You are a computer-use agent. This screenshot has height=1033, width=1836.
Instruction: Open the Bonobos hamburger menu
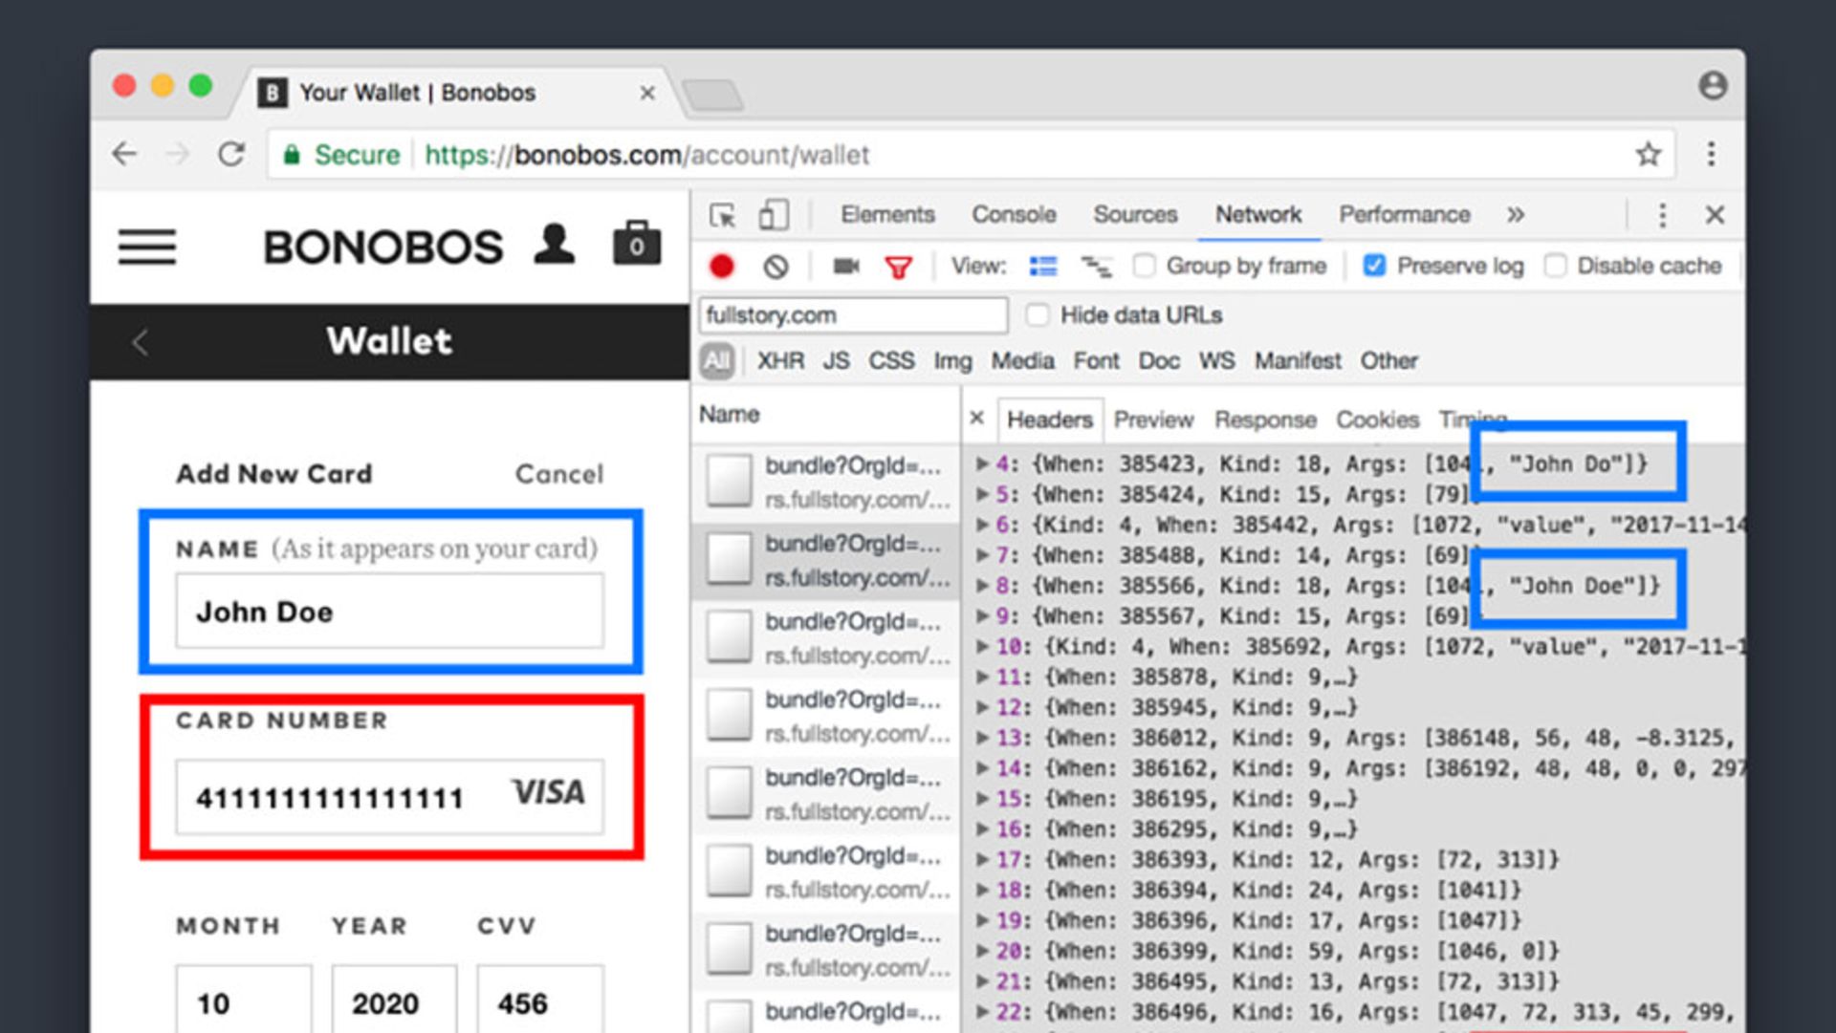[147, 247]
